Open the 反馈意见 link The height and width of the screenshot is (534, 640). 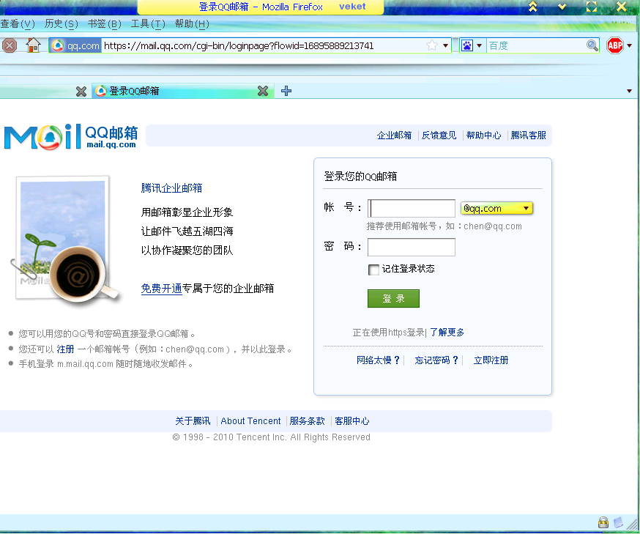click(439, 135)
